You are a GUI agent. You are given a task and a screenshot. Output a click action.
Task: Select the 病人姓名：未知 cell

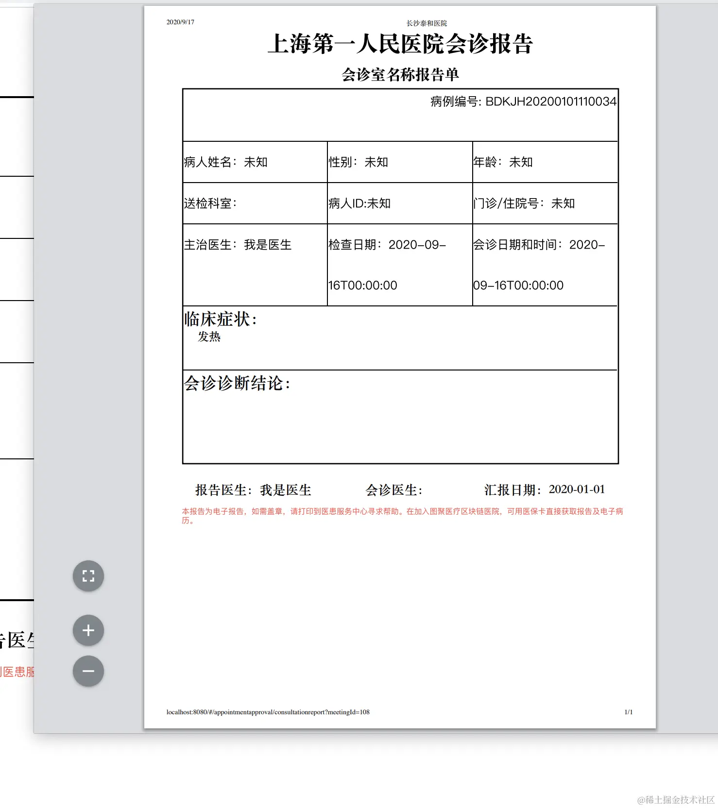(x=255, y=162)
